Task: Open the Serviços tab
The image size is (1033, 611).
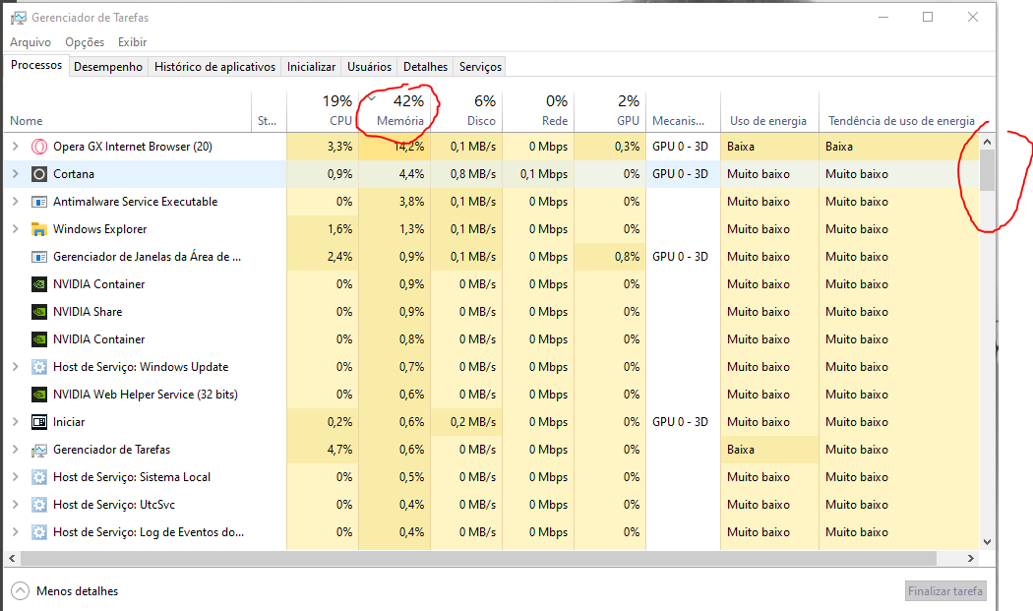Action: 480,67
